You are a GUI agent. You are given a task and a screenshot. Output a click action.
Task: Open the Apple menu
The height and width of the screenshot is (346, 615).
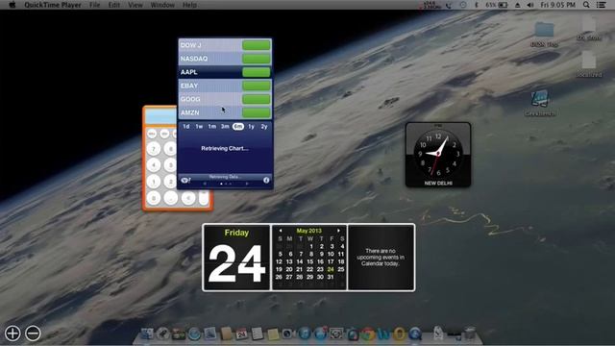[x=12, y=5]
